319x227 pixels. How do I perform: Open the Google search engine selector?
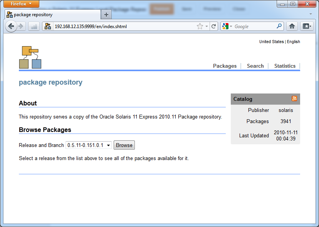[x=227, y=26]
